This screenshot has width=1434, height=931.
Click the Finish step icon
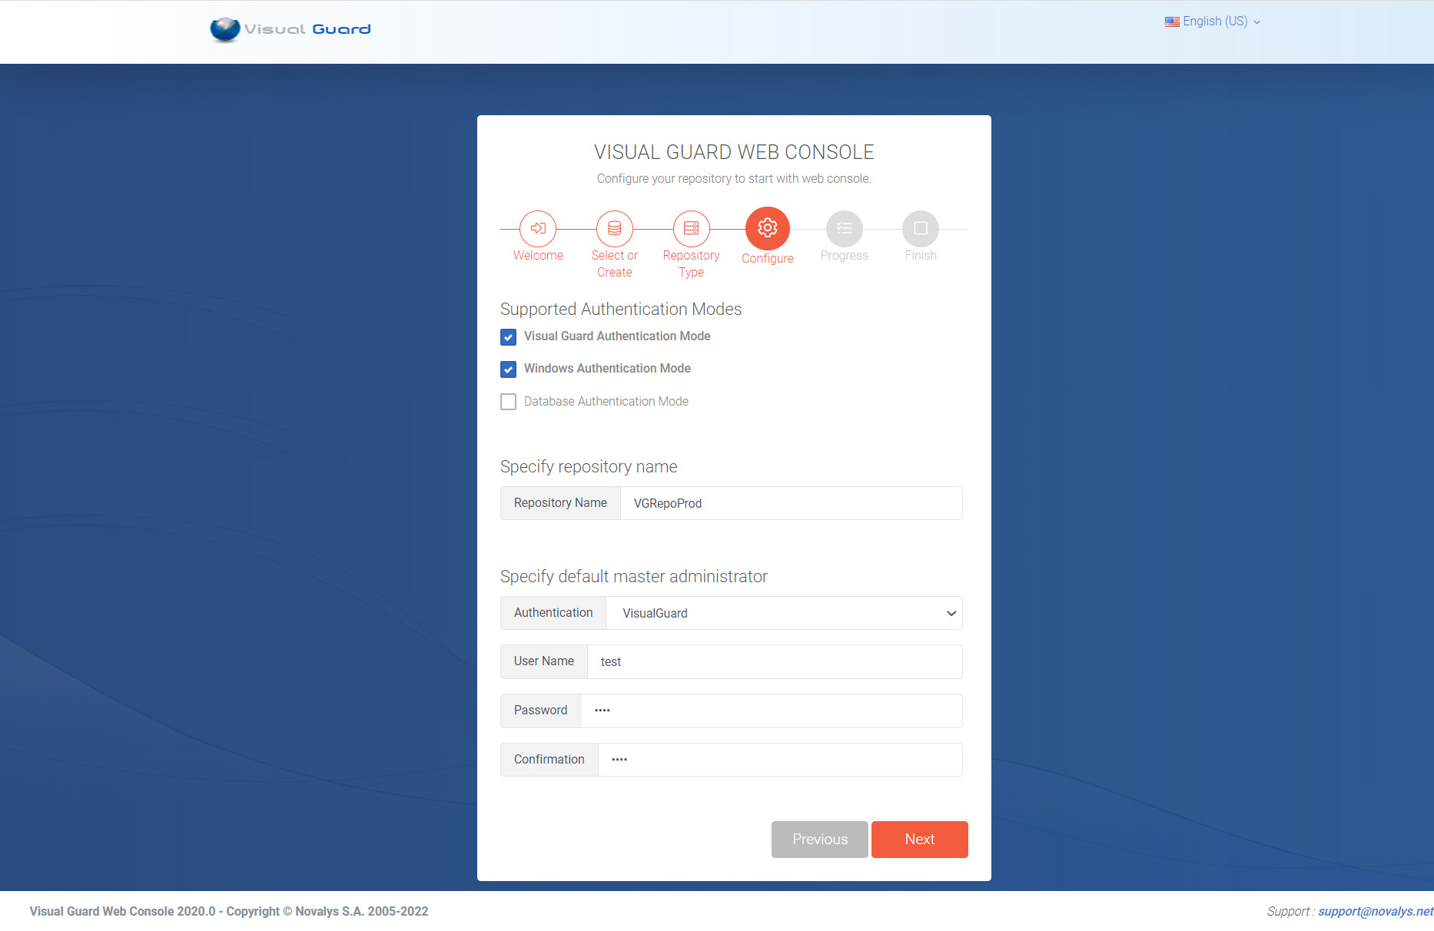coord(920,228)
